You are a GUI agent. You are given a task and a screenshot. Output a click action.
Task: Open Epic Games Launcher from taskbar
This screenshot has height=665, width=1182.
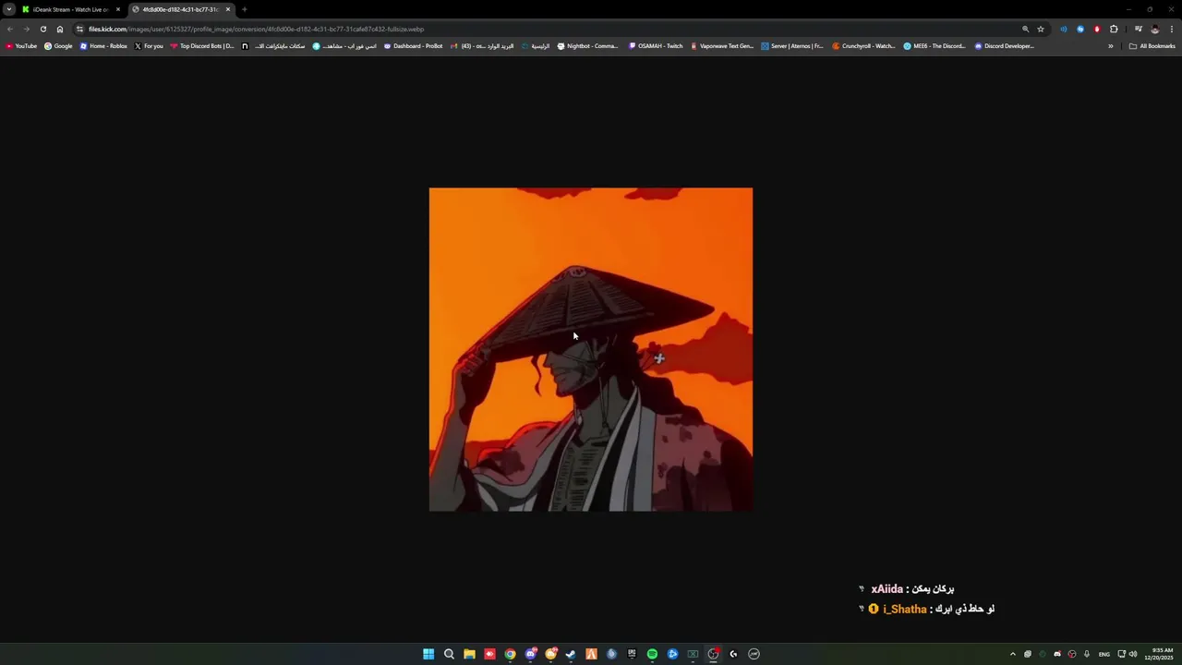click(632, 654)
